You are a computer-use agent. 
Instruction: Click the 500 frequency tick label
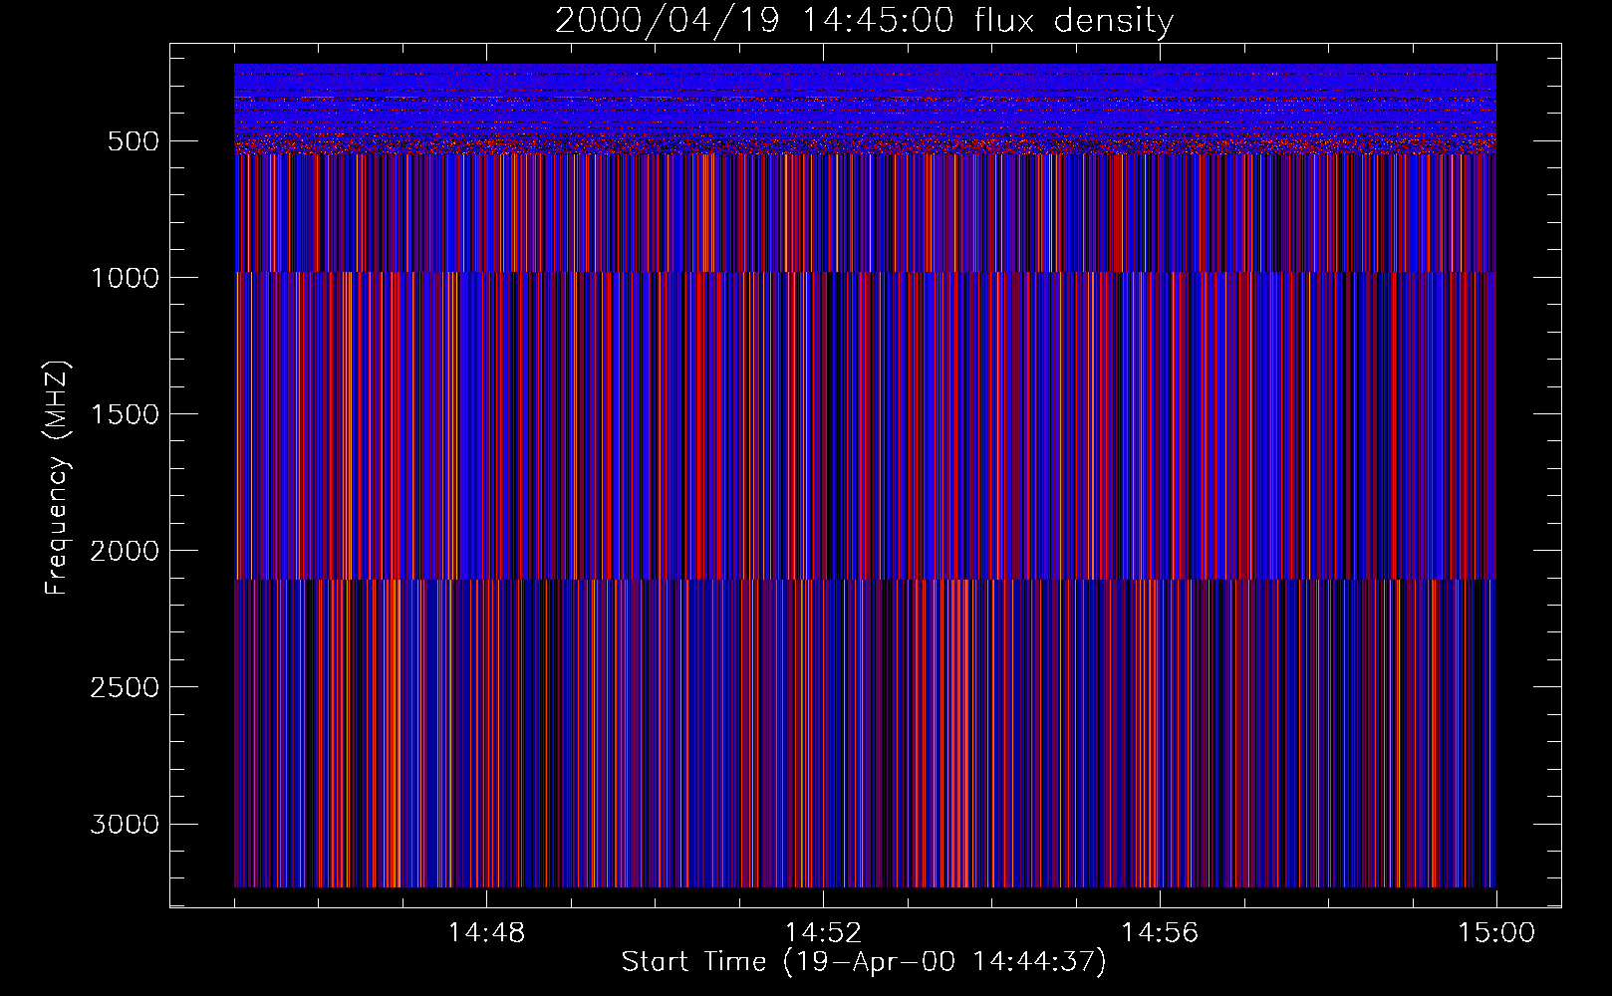coord(134,141)
